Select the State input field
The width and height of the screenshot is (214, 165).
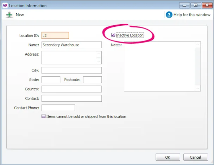point(51,80)
